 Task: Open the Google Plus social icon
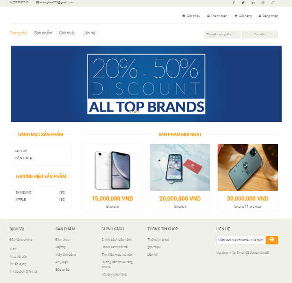(273, 3)
